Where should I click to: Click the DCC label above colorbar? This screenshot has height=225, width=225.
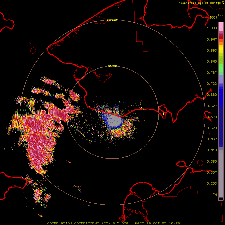pos(220,15)
